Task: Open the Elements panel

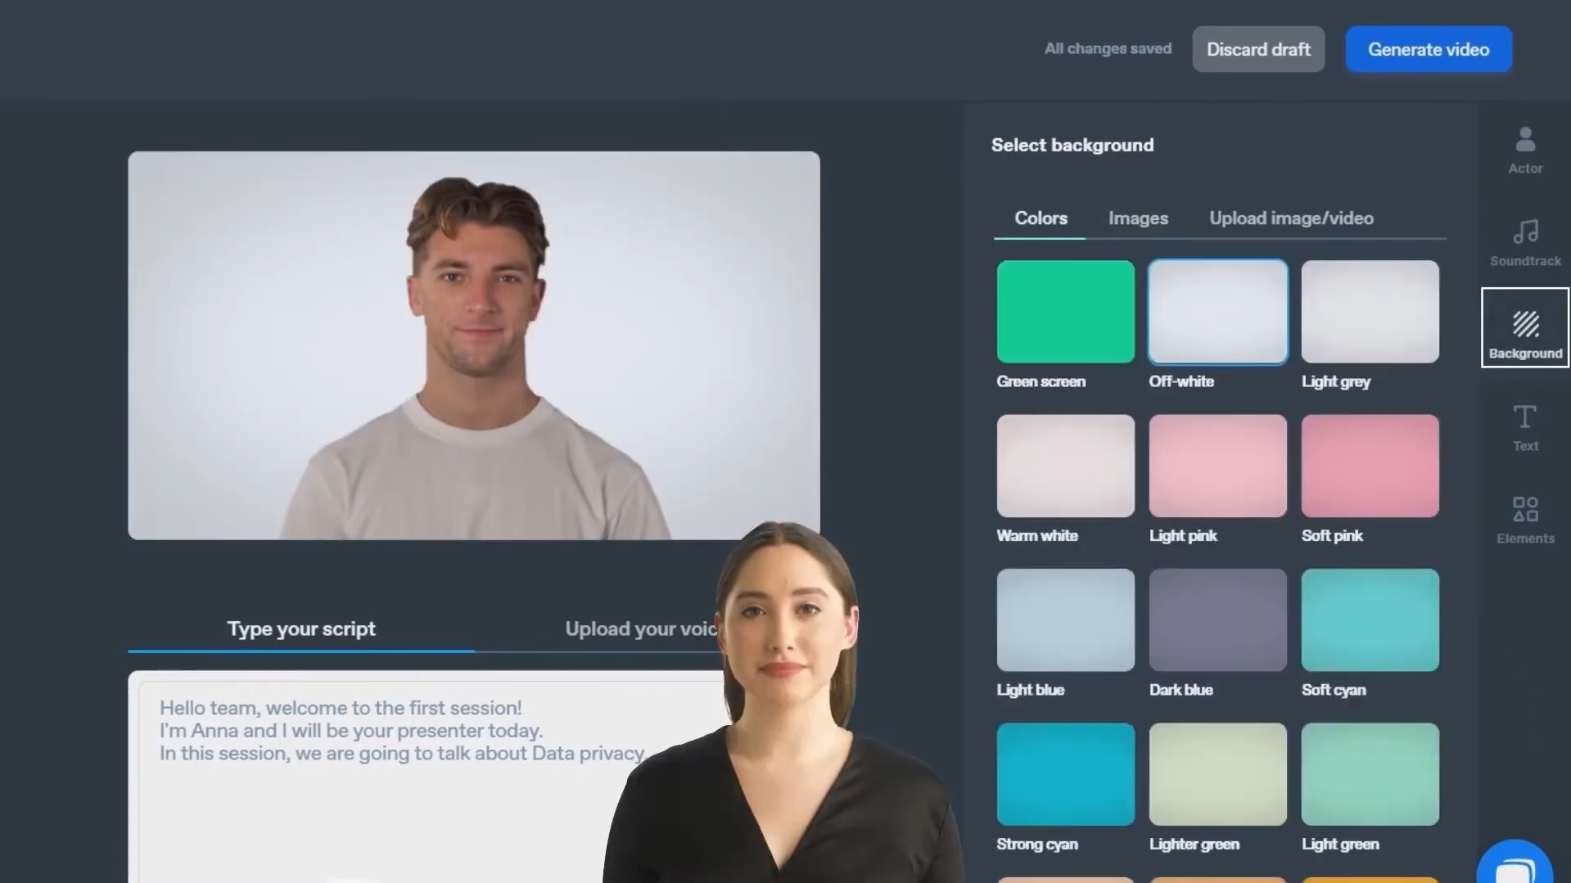Action: tap(1524, 519)
